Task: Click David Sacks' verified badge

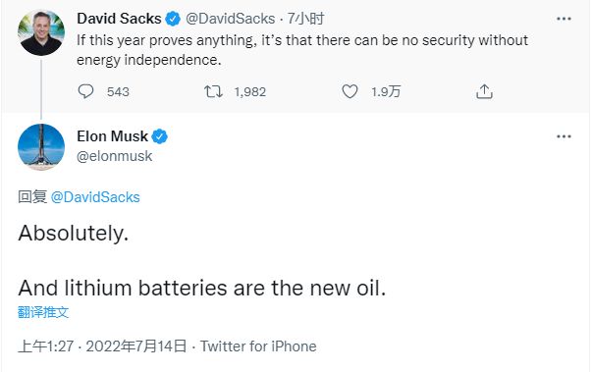Action: tap(173, 19)
